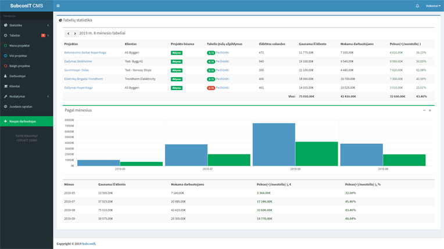
Task: Click the 2019-09 row in monthly table
Action: (248, 218)
